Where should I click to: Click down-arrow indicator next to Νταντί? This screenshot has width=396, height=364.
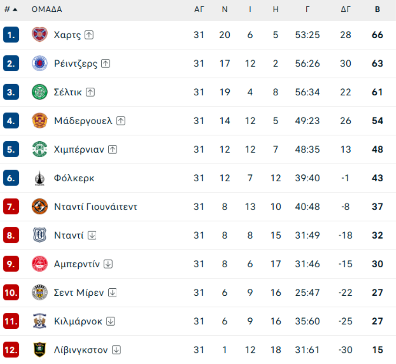[92, 235]
